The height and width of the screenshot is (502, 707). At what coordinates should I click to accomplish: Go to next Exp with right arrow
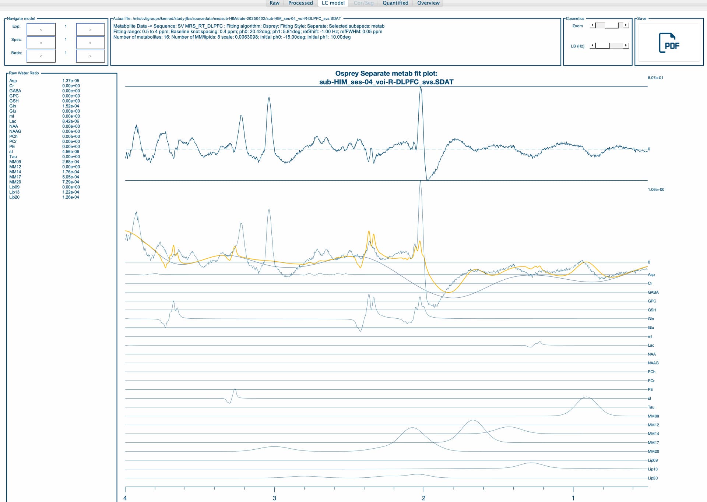pos(90,29)
